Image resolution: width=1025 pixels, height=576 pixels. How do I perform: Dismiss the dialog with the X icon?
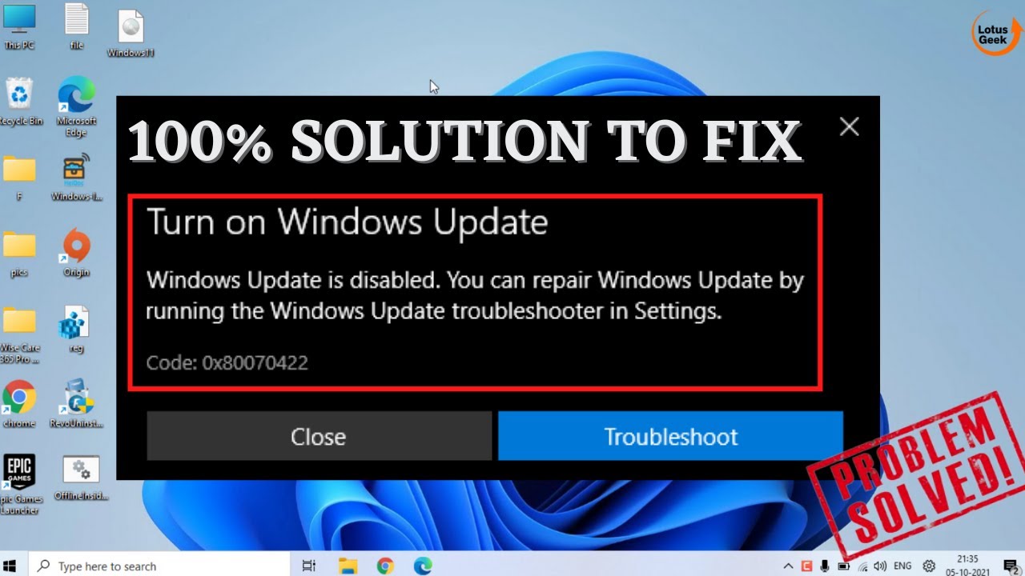[849, 126]
